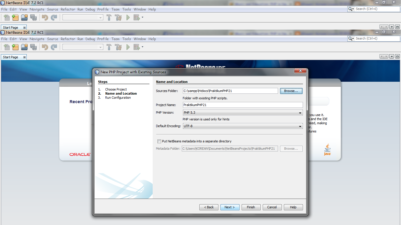Open Profile menu in lower NetBeans window
Image resolution: width=401 pixels, height=225 pixels.
pyautogui.click(x=103, y=39)
